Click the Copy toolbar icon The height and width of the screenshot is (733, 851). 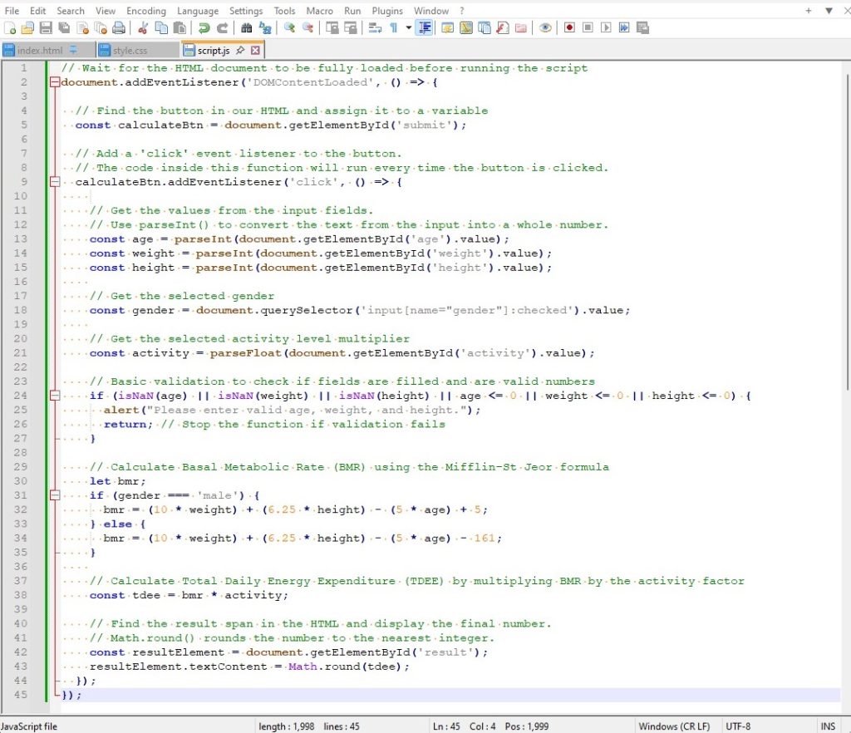click(161, 27)
